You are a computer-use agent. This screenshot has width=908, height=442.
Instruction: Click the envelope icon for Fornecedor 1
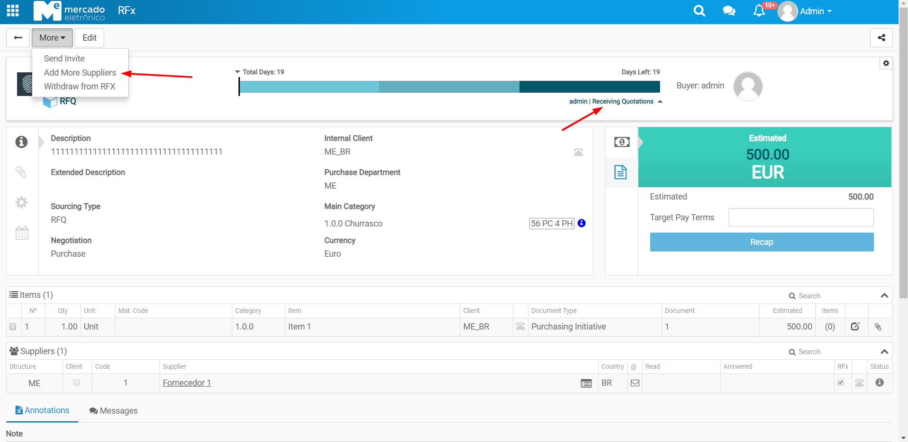(x=635, y=383)
